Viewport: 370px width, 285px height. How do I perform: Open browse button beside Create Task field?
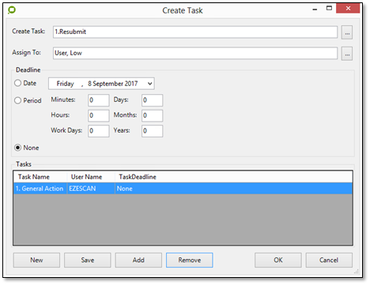347,32
